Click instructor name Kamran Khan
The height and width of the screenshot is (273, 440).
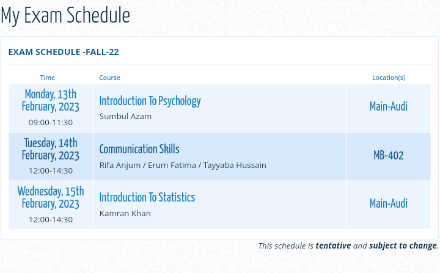(x=125, y=213)
